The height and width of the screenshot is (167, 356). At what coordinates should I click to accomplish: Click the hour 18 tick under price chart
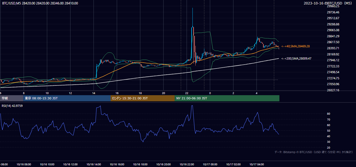[x=140, y=93]
